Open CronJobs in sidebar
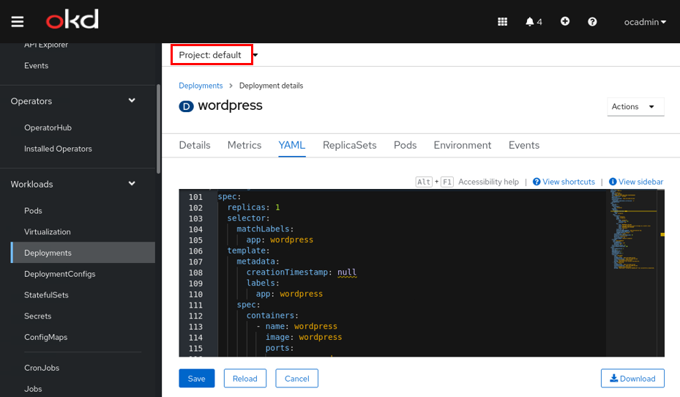Viewport: 680px width, 397px height. pos(42,368)
